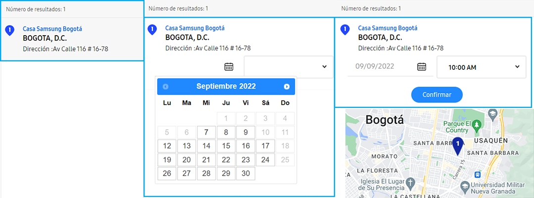Select day 26 in the calendar
The width and height of the screenshot is (534, 198).
tap(167, 173)
